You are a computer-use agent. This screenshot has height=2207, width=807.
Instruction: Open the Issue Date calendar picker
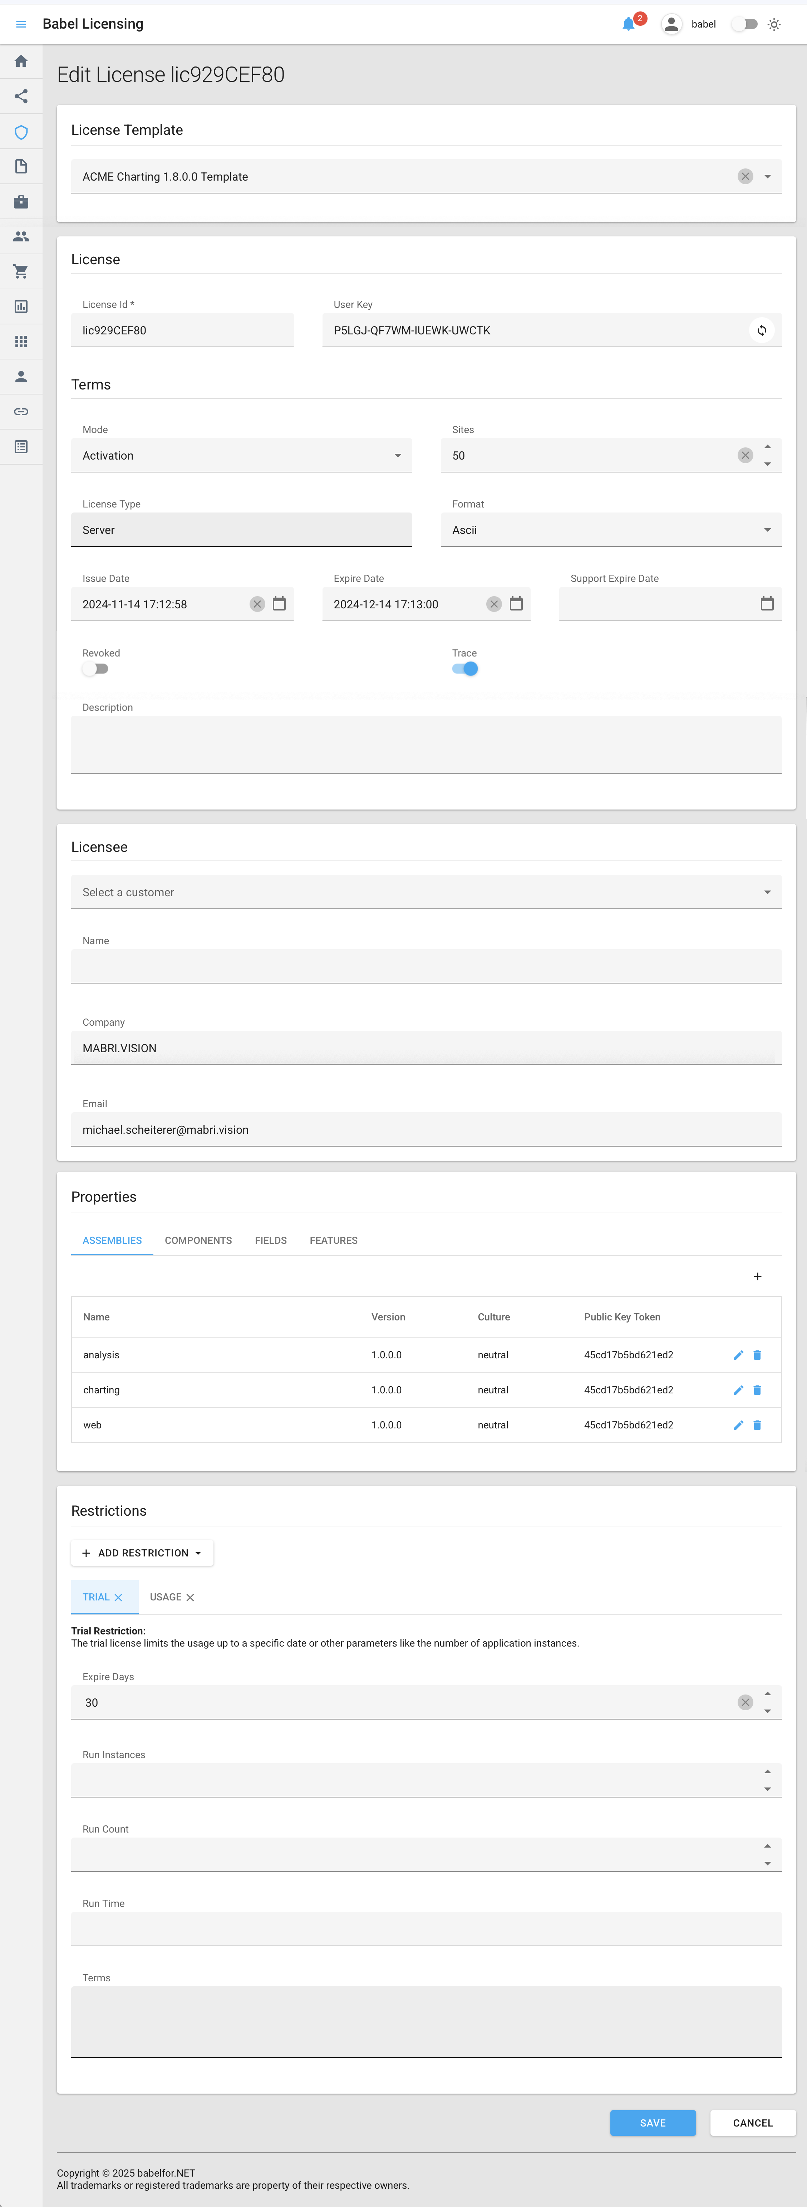[x=279, y=604]
